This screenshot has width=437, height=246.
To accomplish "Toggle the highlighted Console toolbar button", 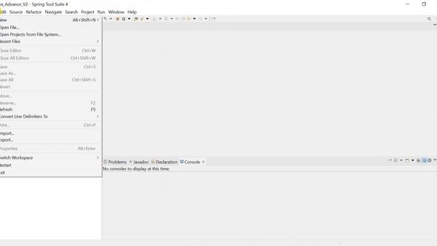I will pos(424,160).
